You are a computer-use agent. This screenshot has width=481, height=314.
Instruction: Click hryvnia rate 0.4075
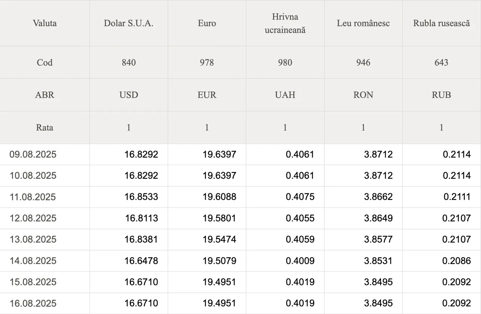click(300, 197)
